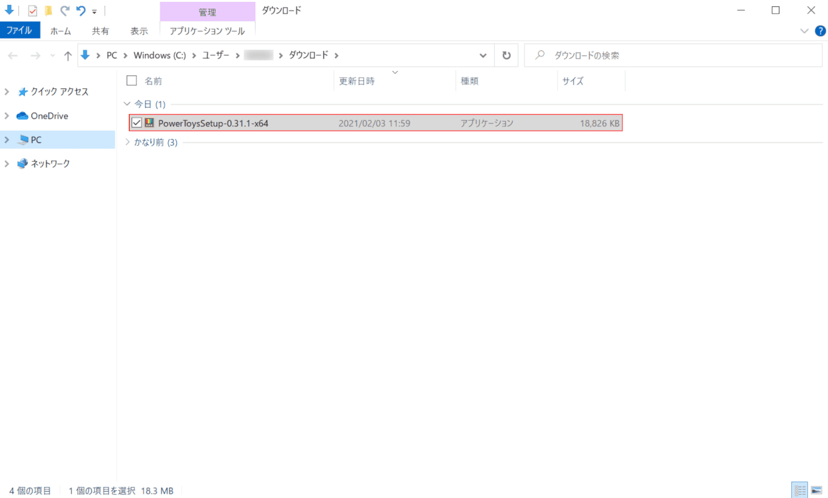This screenshot has height=498, width=828.
Task: Click the PC computer icon in sidebar
Action: pos(23,140)
